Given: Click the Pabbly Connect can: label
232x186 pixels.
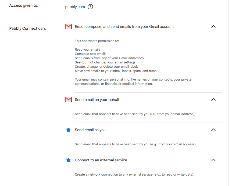Looking at the screenshot, I should [x=27, y=28].
